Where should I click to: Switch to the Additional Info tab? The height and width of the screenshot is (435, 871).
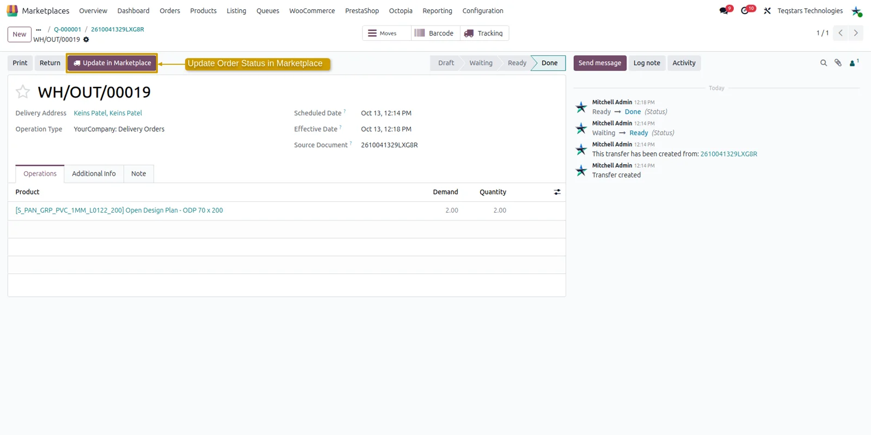pos(94,174)
